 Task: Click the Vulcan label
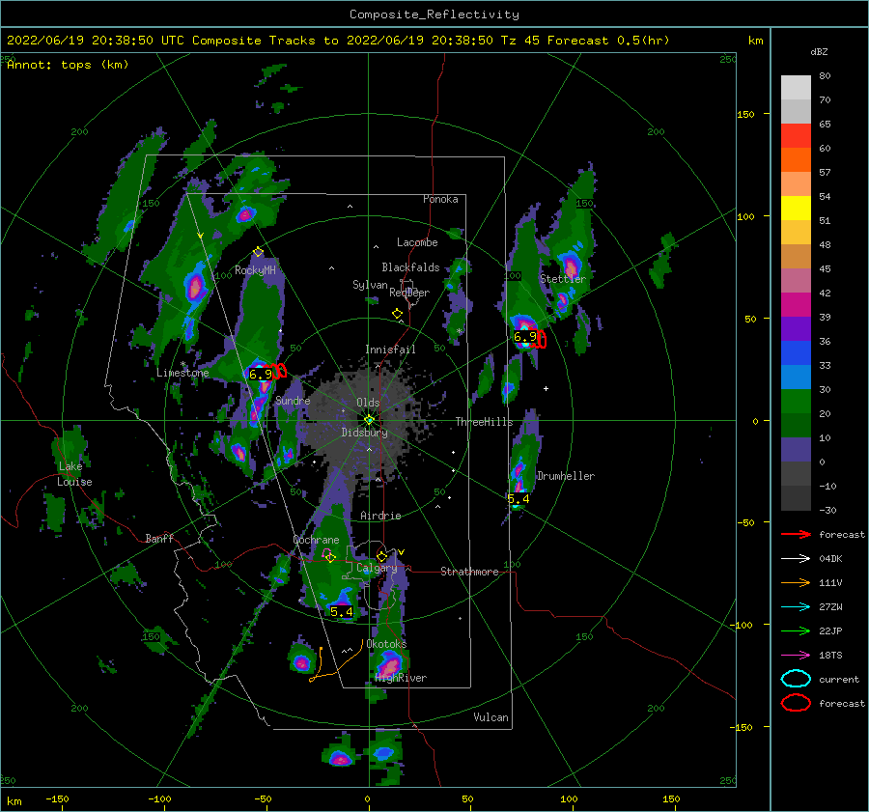(x=491, y=717)
